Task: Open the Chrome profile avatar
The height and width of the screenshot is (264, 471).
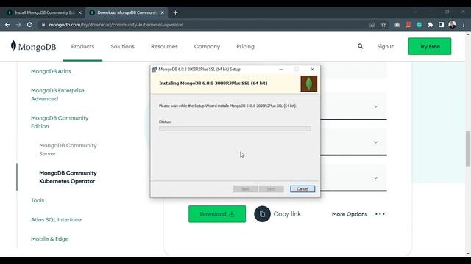Action: coord(452,24)
